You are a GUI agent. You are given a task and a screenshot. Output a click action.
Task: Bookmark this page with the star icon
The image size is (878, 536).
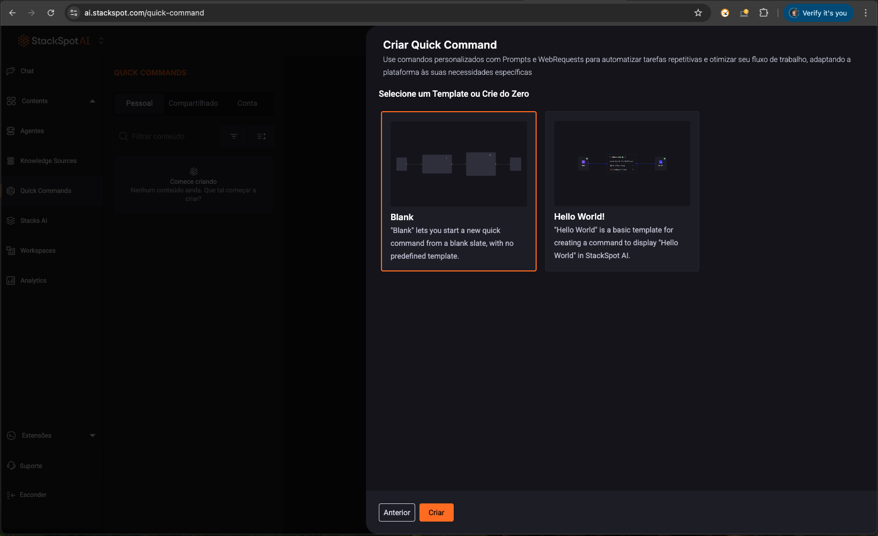pos(698,13)
